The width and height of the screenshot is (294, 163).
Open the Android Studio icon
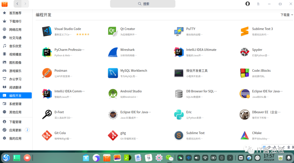113,94
